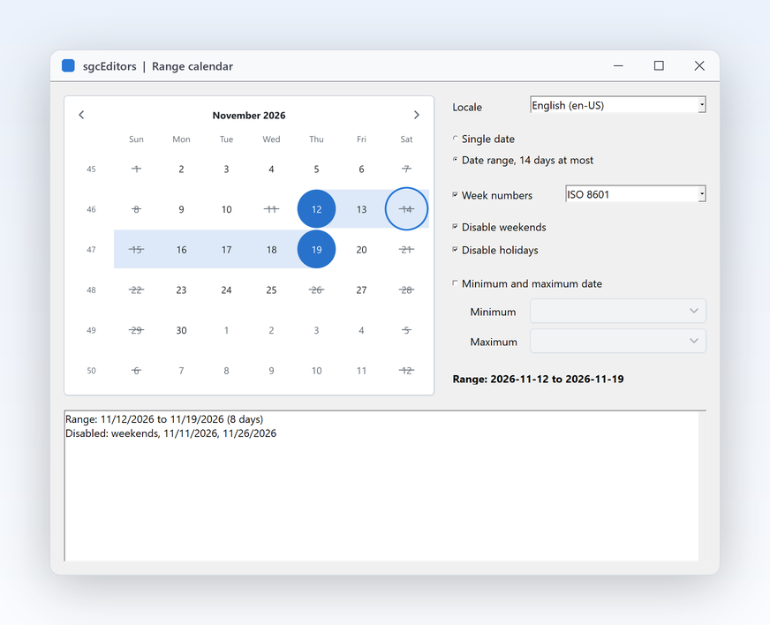Click week number 50 label
Screen dimensions: 770x625
tap(91, 370)
